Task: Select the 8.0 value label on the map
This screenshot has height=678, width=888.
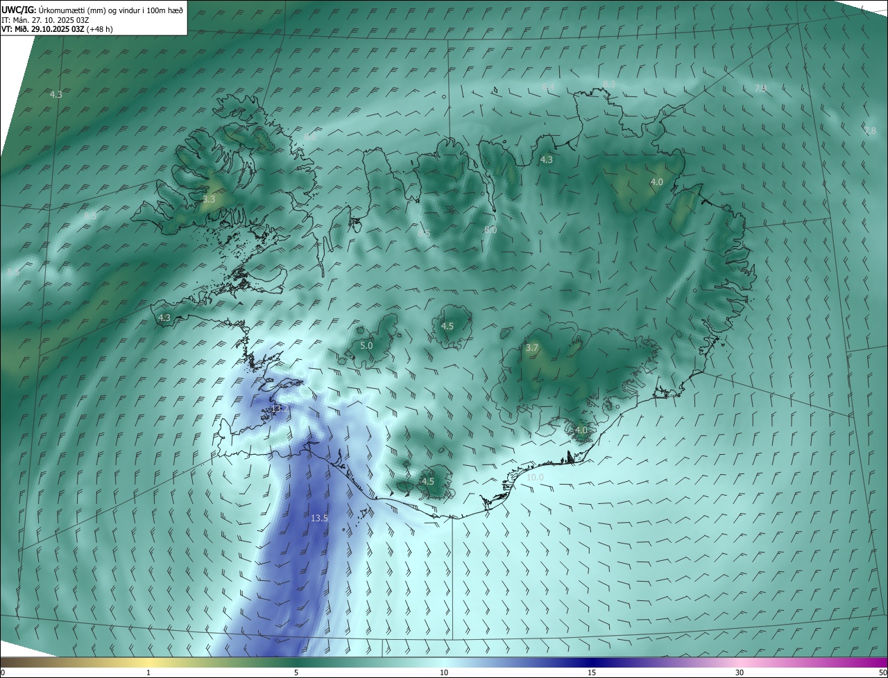Action: (490, 229)
